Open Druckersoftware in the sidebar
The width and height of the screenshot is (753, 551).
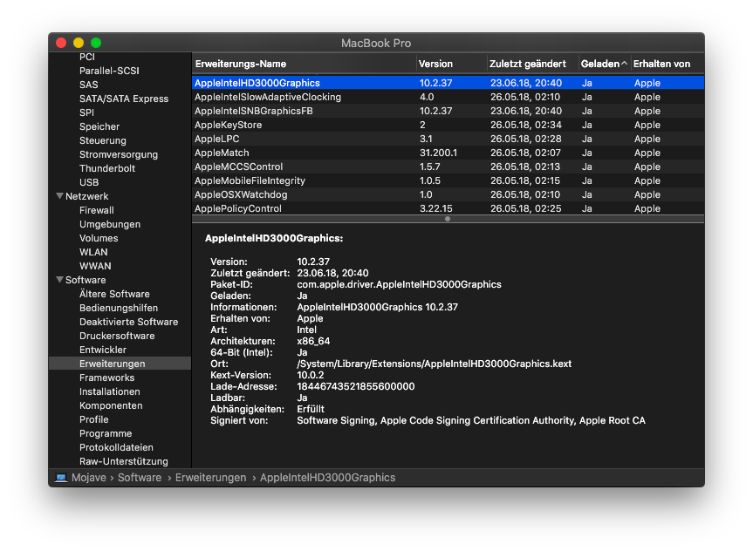coord(117,336)
